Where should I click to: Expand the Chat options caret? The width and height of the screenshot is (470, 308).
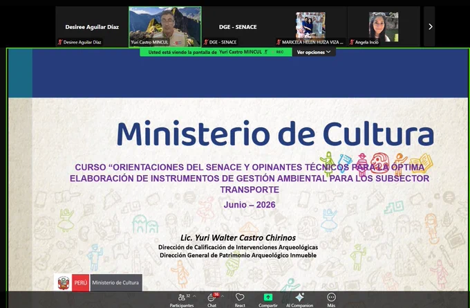223,296
